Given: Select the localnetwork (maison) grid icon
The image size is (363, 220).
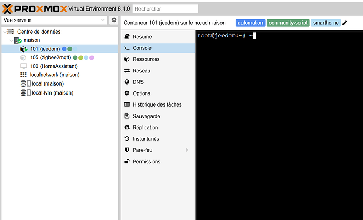Looking at the screenshot, I should coord(23,75).
